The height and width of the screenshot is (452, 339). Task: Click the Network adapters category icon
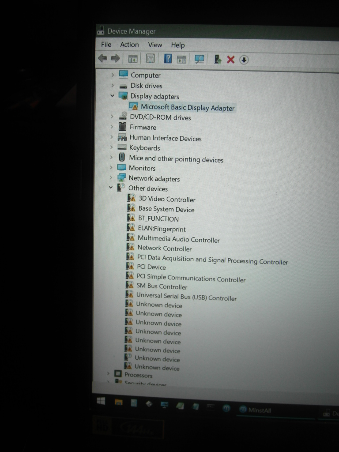pos(121,177)
